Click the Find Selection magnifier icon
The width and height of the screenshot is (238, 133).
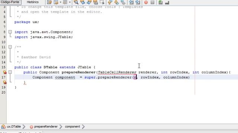coord(76,2)
